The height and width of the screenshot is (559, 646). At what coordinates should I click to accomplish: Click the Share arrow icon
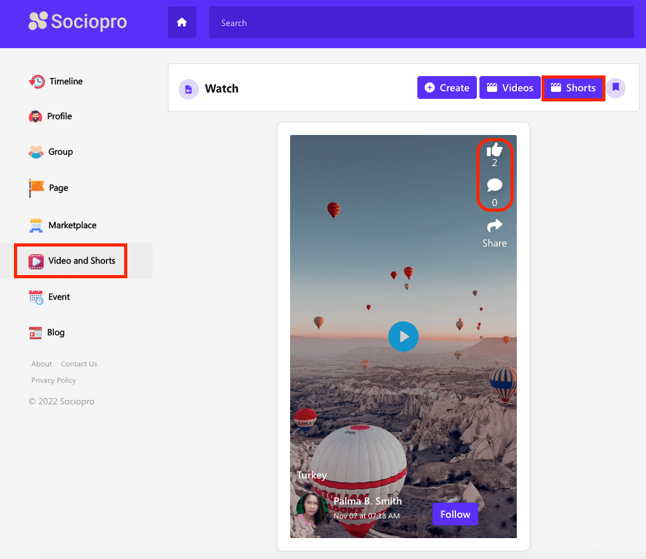(495, 226)
